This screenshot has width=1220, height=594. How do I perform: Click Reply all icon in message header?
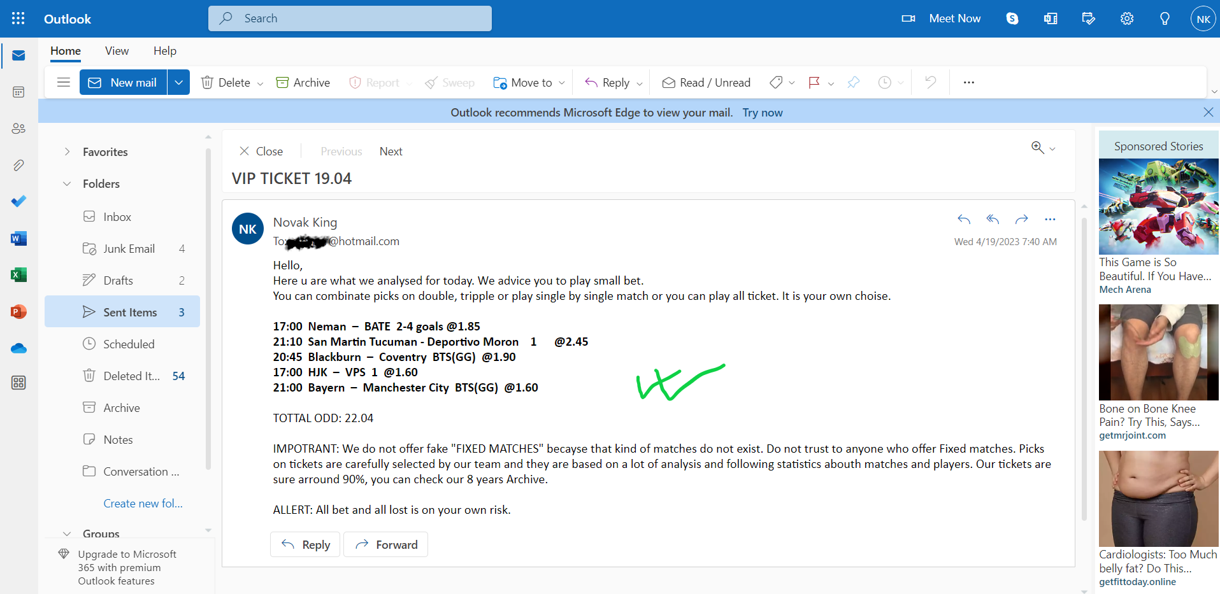click(x=993, y=220)
